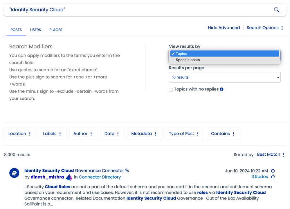Click the info icon beside Topics with no replies
This screenshot has width=290, height=209.
[221, 89]
